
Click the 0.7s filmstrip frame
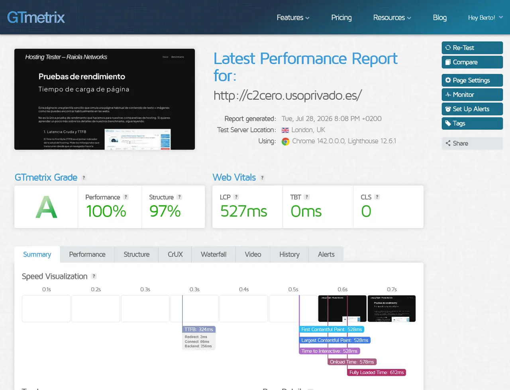(x=392, y=308)
